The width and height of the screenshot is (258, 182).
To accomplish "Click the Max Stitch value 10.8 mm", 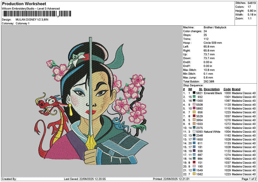I will point(209,70).
